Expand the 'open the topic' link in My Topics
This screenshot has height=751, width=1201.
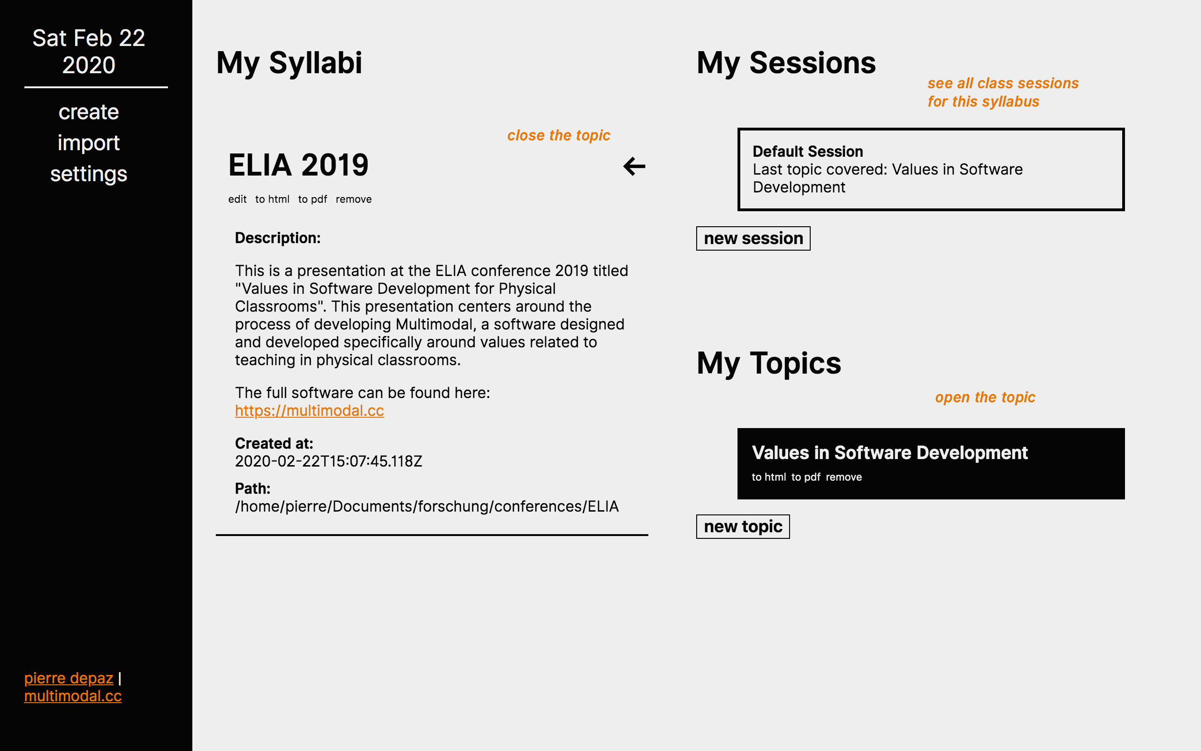coord(985,397)
